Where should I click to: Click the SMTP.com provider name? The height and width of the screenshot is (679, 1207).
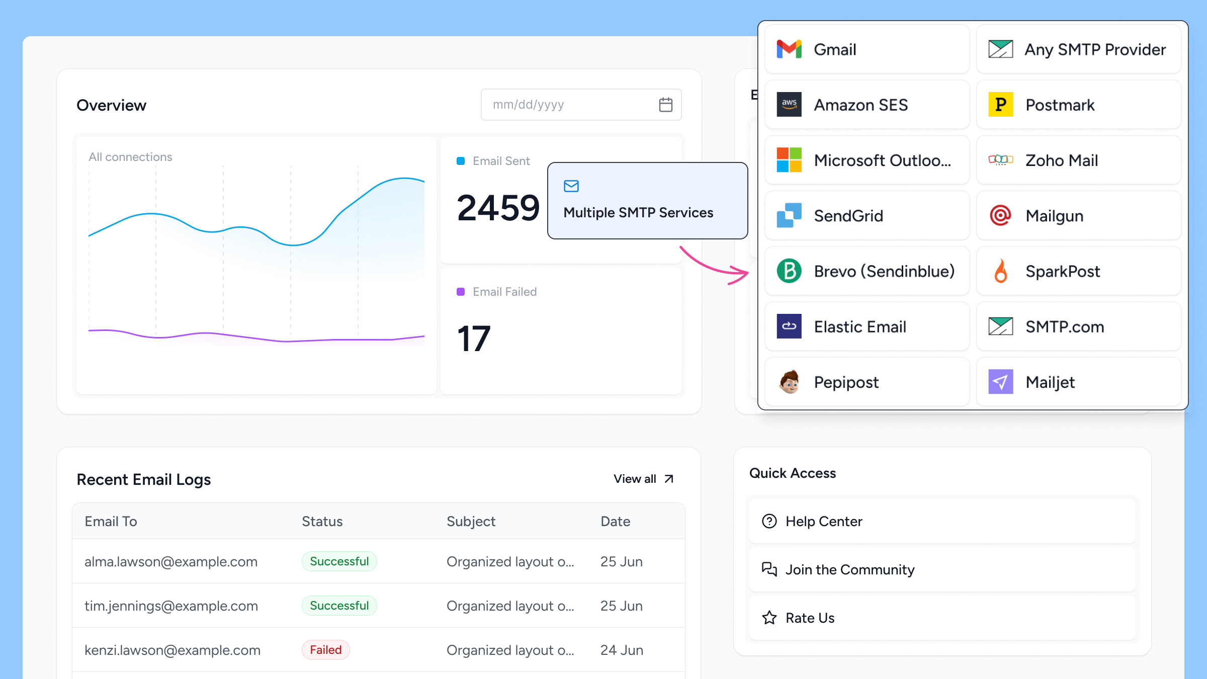[1065, 326]
